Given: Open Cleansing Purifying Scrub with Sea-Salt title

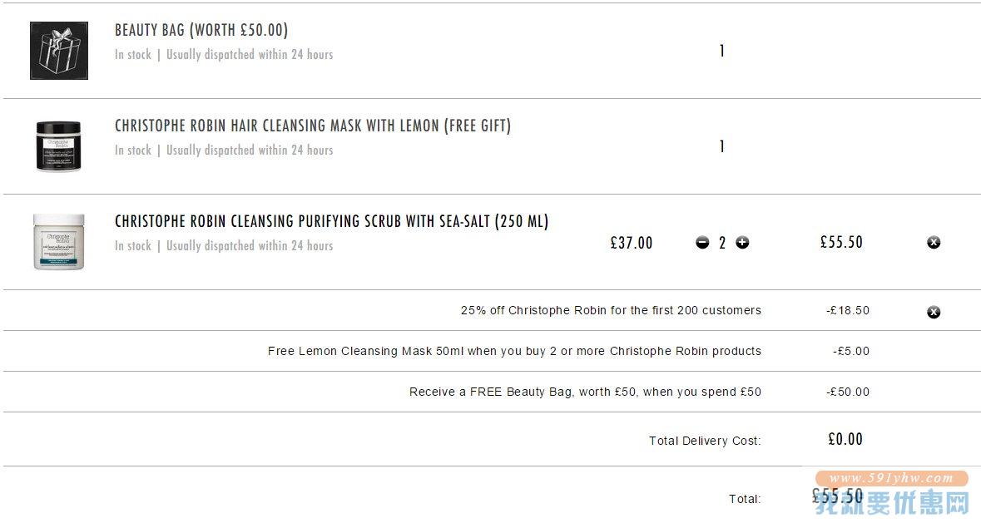Looking at the screenshot, I should 332,221.
